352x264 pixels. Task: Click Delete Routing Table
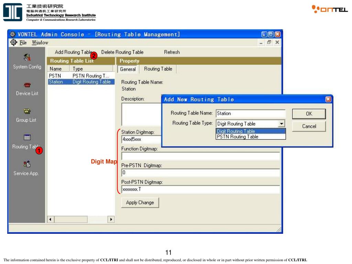tap(122, 52)
